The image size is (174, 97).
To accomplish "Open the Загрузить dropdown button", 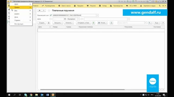I will (58, 23).
